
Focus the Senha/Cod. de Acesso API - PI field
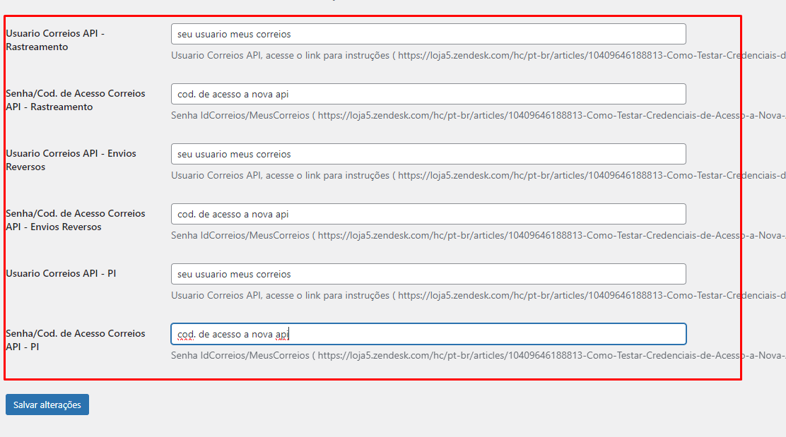pos(428,334)
